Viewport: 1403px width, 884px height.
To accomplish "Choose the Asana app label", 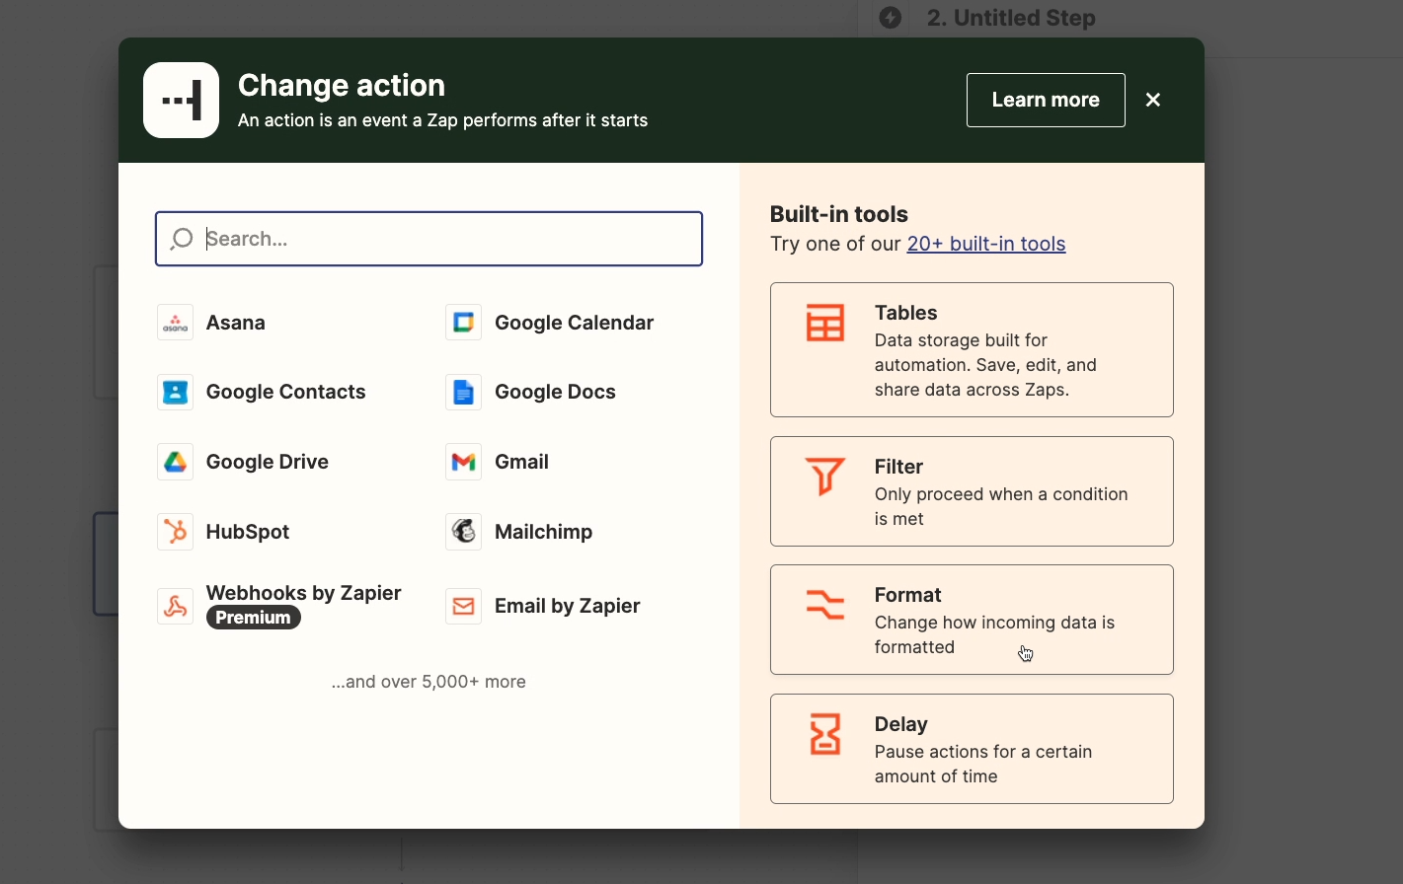I will pyautogui.click(x=236, y=323).
